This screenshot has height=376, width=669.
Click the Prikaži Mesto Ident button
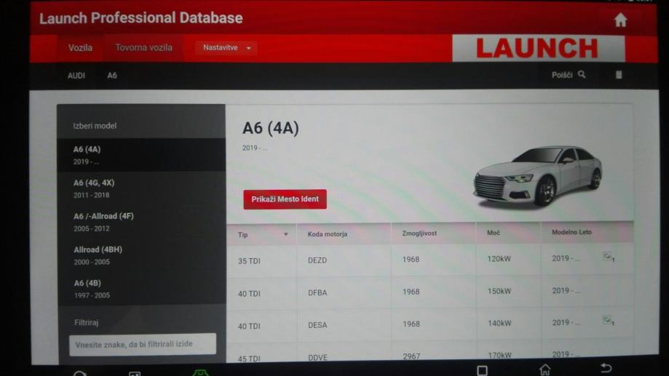(285, 199)
